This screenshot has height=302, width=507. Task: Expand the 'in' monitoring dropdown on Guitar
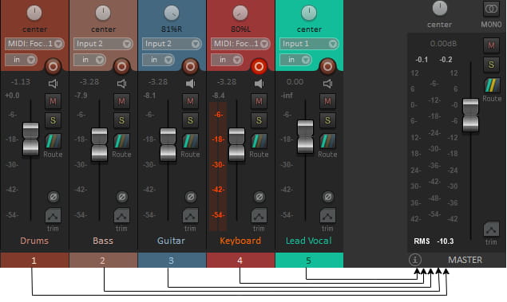click(x=158, y=60)
